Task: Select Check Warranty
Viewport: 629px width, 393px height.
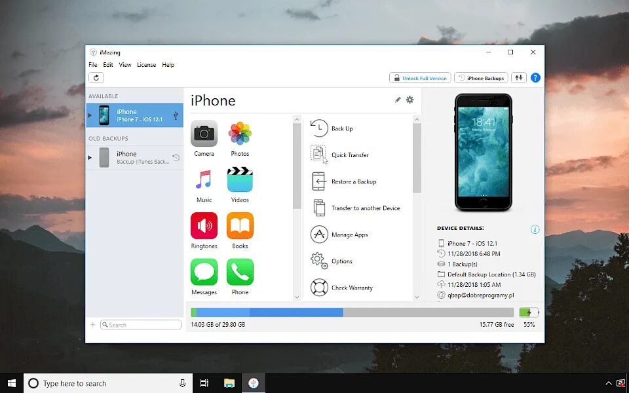Action: (x=320, y=287)
